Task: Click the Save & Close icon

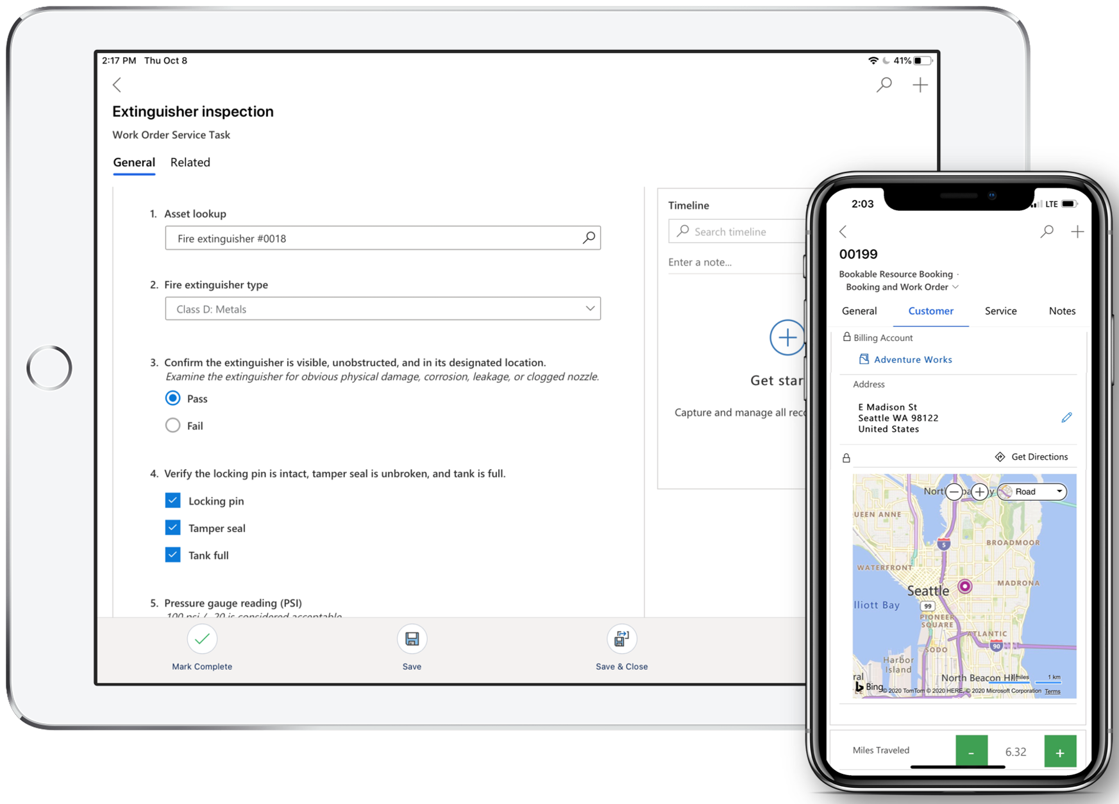Action: click(x=621, y=639)
